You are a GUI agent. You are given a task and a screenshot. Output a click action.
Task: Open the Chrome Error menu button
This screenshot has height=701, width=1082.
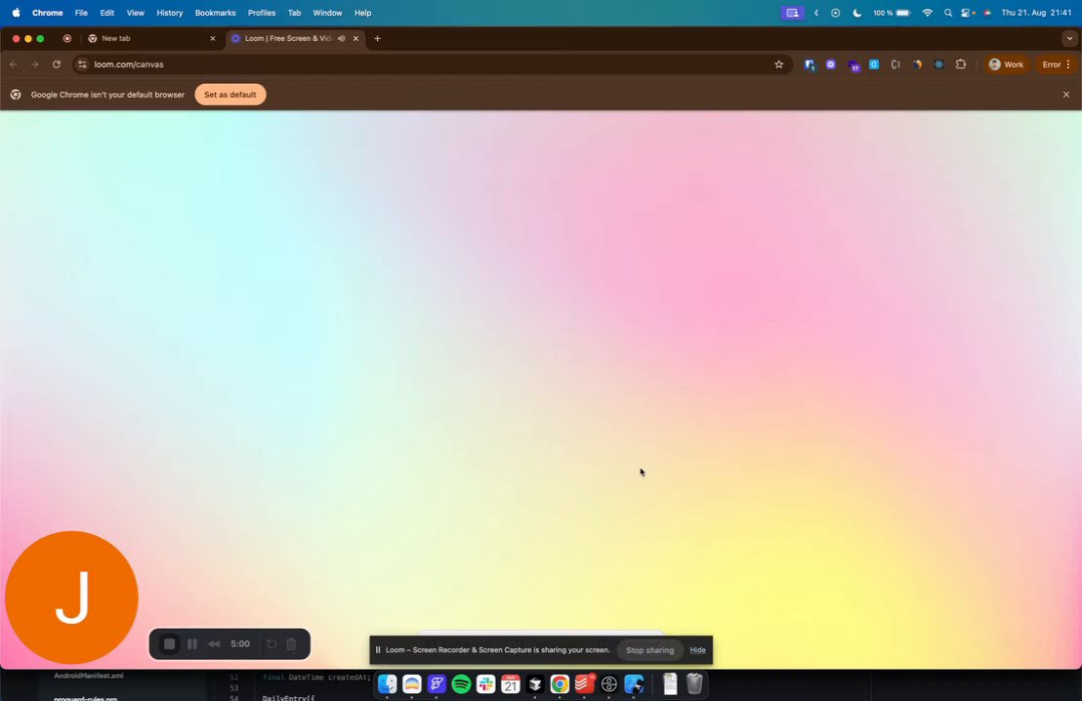point(1056,64)
